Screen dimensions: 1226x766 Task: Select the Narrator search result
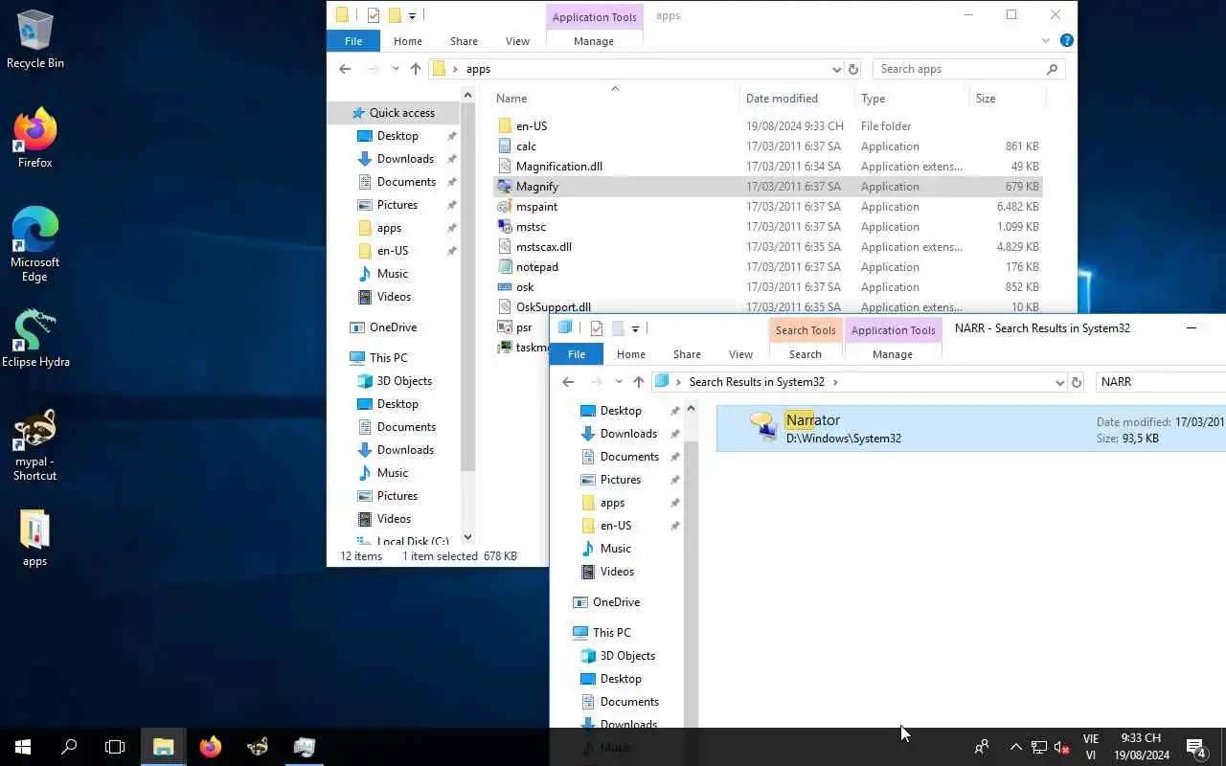pos(970,428)
